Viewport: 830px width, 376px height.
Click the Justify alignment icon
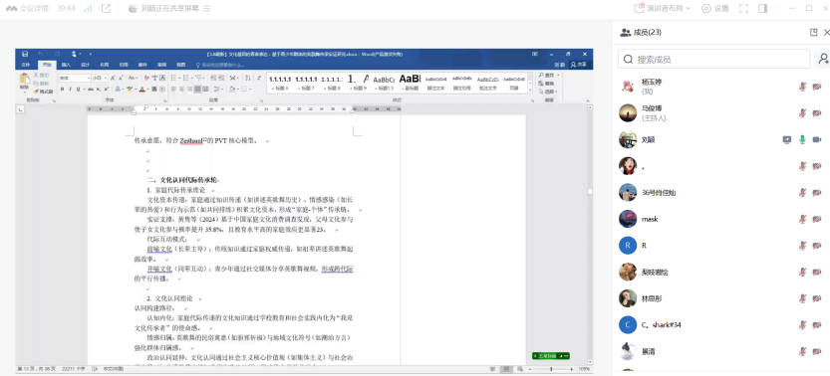pyautogui.click(x=197, y=90)
